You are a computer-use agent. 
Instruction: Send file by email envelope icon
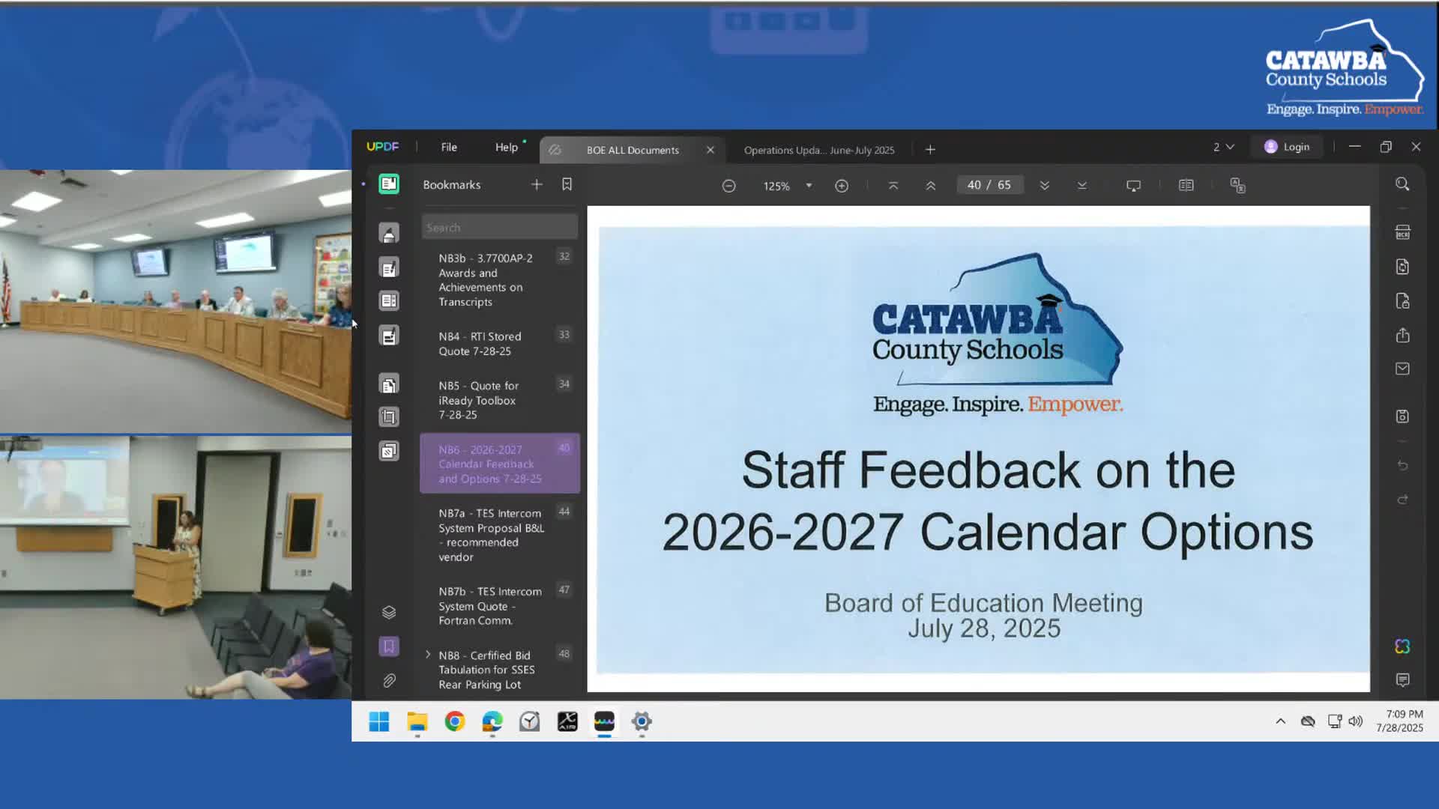pos(1403,369)
